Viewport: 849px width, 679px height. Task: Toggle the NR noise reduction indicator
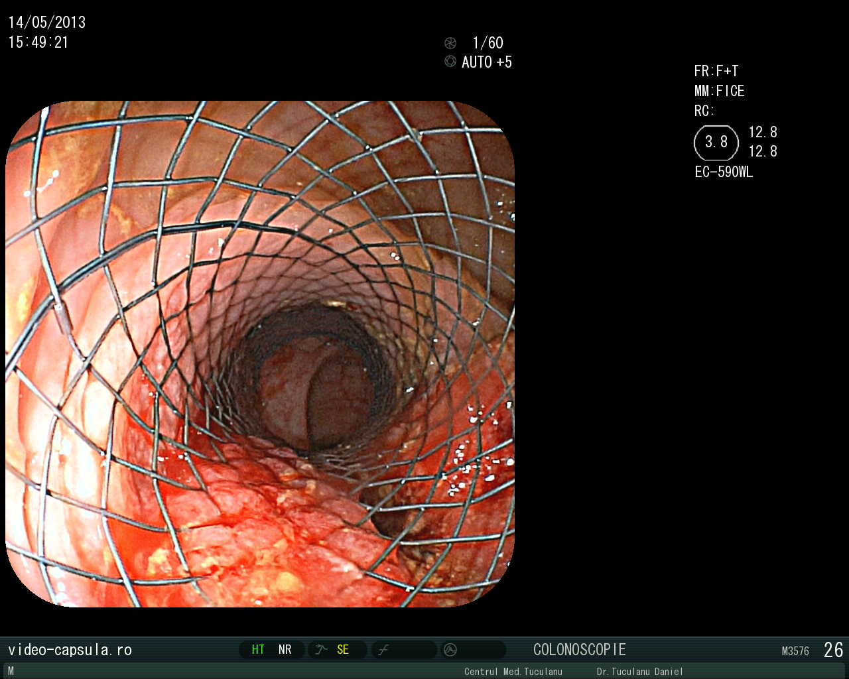click(x=285, y=650)
